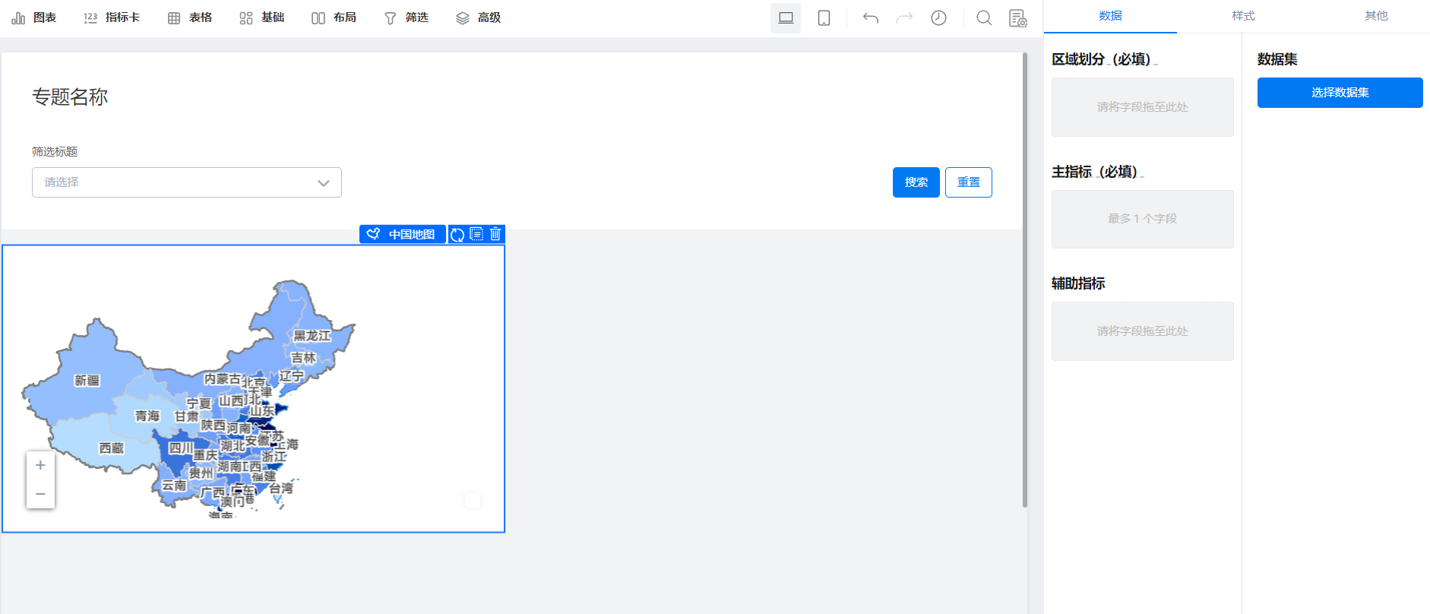The width and height of the screenshot is (1430, 614).
Task: Click the magnifier search icon in toolbar
Action: coord(984,17)
